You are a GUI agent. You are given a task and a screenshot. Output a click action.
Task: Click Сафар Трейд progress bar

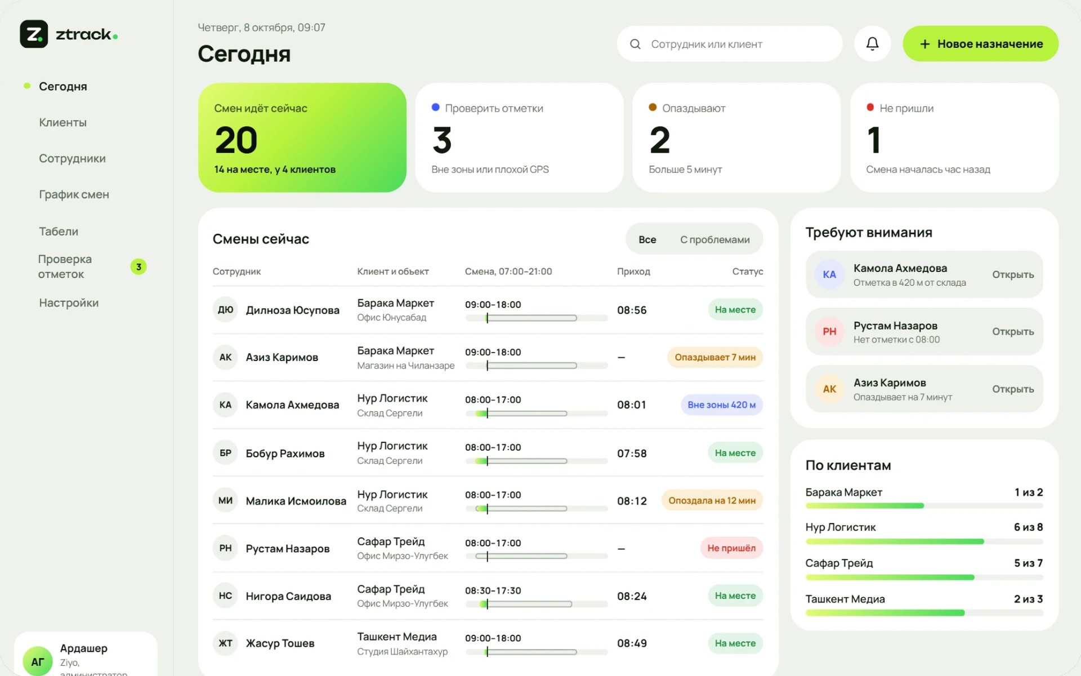pyautogui.click(x=924, y=577)
